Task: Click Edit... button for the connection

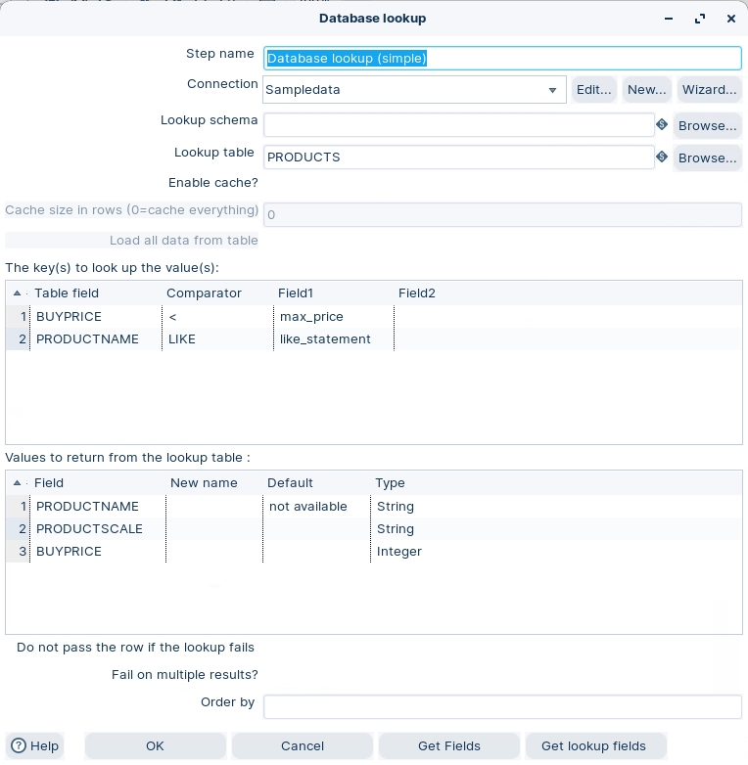Action: point(593,90)
